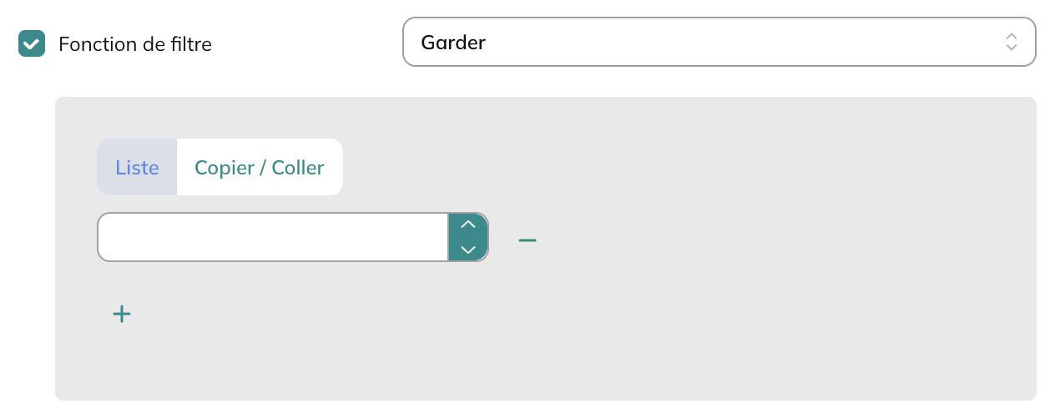
Task: Click the up-down chevrons in Garder dropdown
Action: (1012, 42)
